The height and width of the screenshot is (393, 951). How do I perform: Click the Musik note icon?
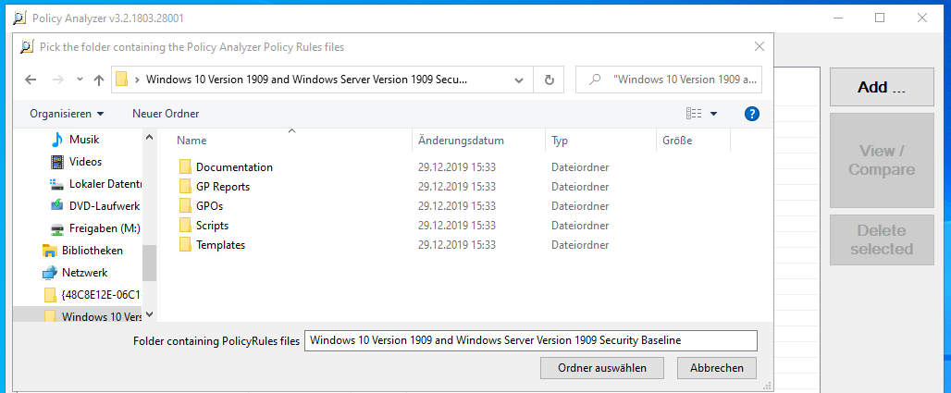point(57,140)
